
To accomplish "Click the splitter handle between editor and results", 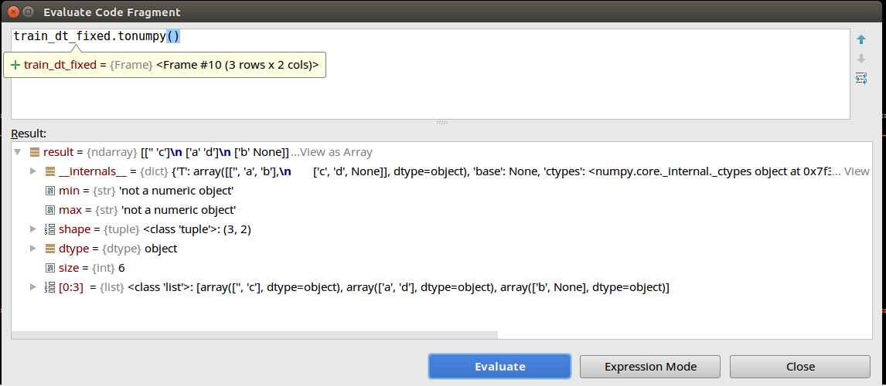I will click(x=442, y=122).
